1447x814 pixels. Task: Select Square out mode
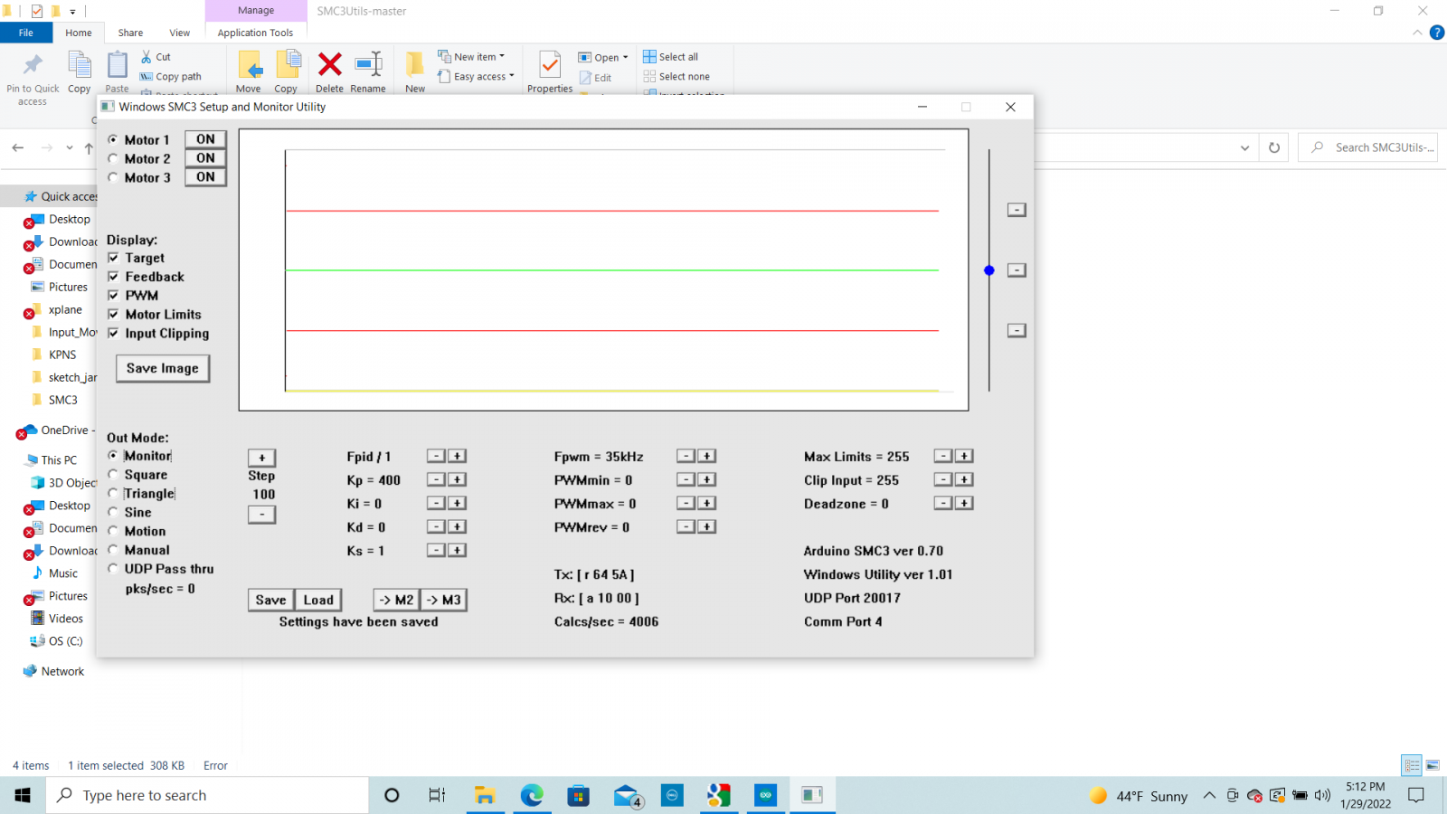click(x=113, y=475)
